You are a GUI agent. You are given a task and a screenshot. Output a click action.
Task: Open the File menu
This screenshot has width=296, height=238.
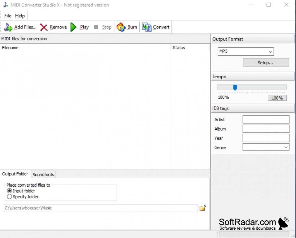pyautogui.click(x=8, y=16)
